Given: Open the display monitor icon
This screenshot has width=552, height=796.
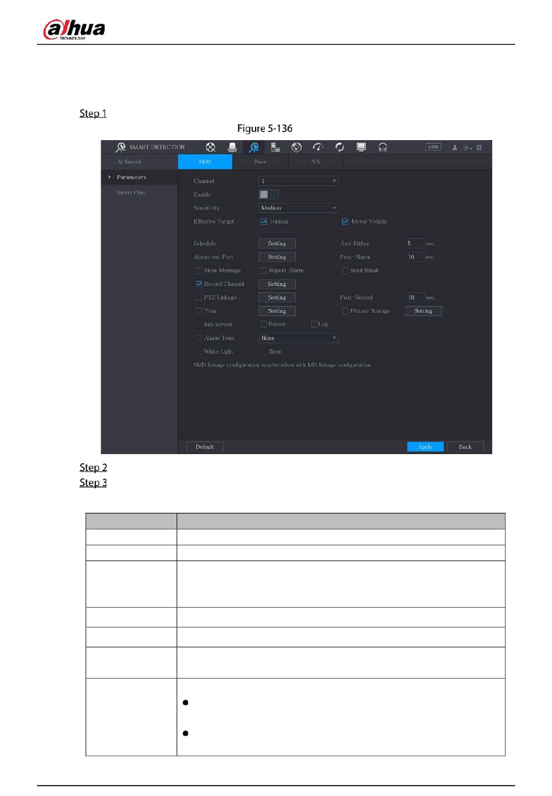Looking at the screenshot, I should coord(361,147).
